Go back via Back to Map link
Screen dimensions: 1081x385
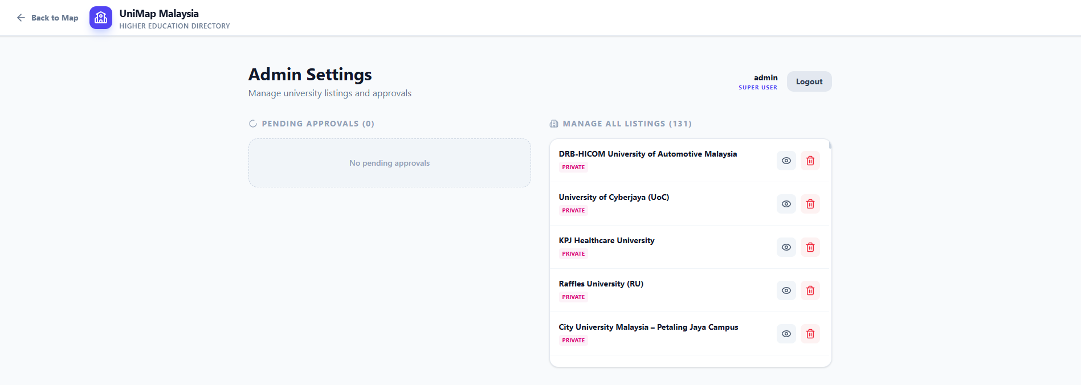(54, 18)
